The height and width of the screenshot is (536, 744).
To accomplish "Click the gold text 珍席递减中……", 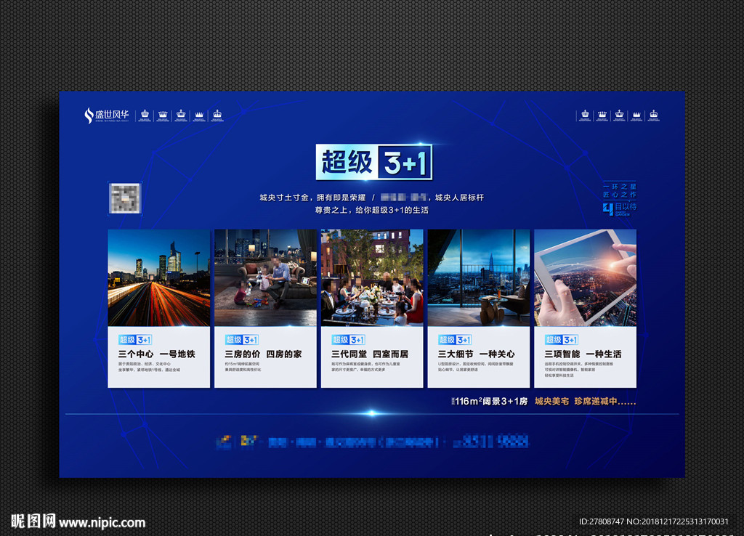I will [x=605, y=402].
